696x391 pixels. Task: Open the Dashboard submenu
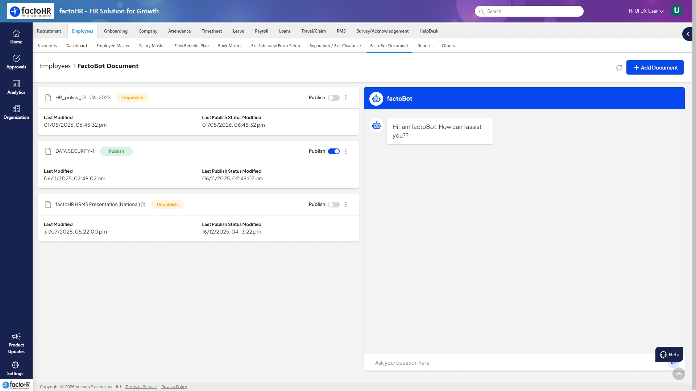[x=76, y=46]
